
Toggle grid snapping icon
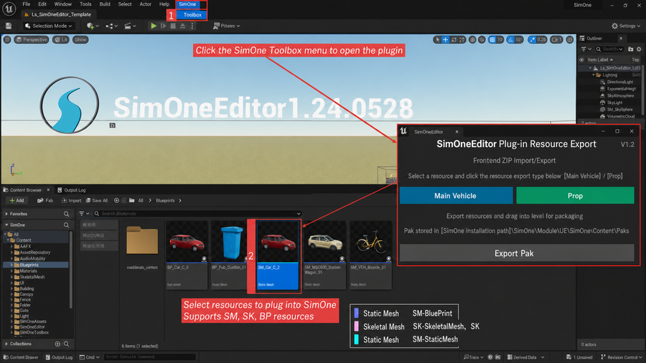492,39
